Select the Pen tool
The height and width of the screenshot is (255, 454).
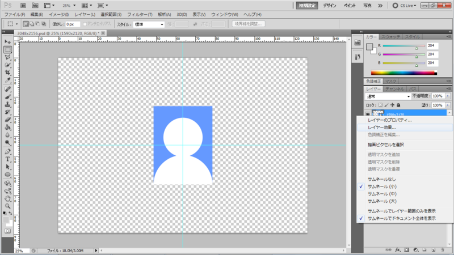click(7, 151)
